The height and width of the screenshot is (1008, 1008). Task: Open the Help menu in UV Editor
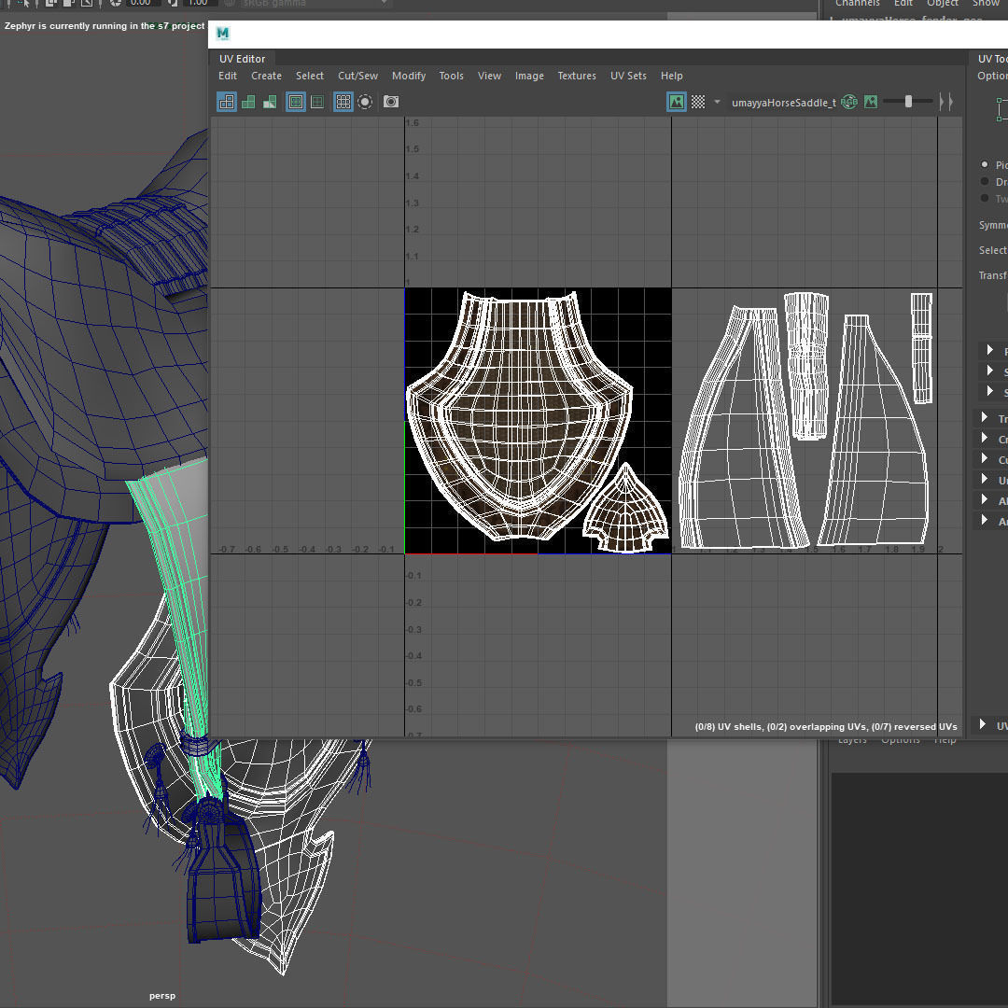(x=672, y=76)
